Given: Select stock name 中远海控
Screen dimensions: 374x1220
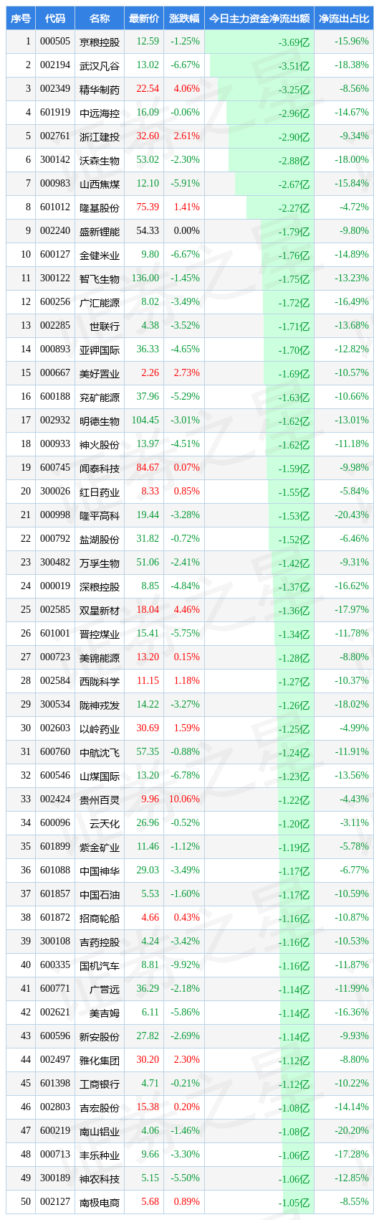Looking at the screenshot, I should click(x=100, y=113).
